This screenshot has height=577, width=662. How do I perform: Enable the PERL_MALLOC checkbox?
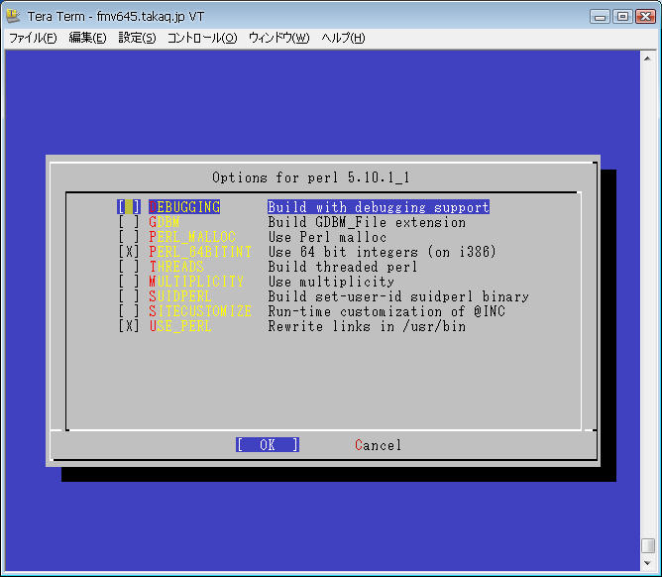(129, 237)
